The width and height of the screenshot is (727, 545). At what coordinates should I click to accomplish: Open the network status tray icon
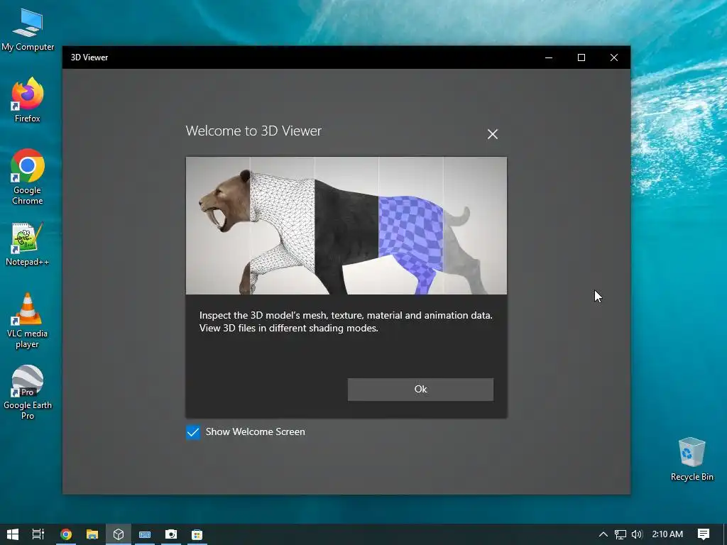(621, 534)
